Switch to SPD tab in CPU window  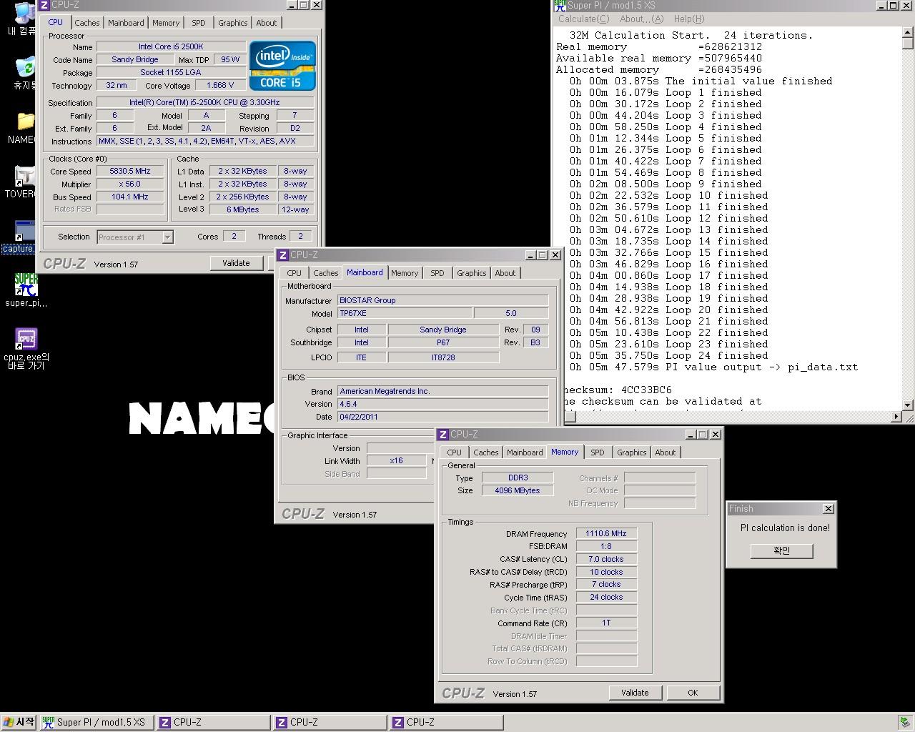(x=199, y=23)
